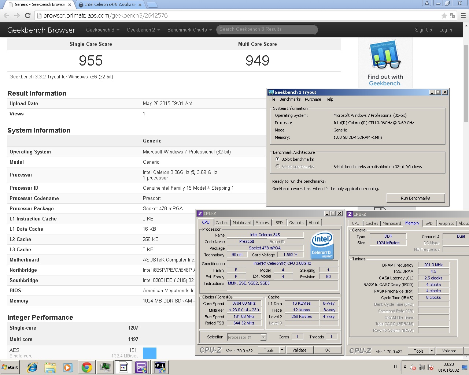The width and height of the screenshot is (469, 375).
Task: Click Tools button in the left CPU-Z window
Action: point(269,350)
